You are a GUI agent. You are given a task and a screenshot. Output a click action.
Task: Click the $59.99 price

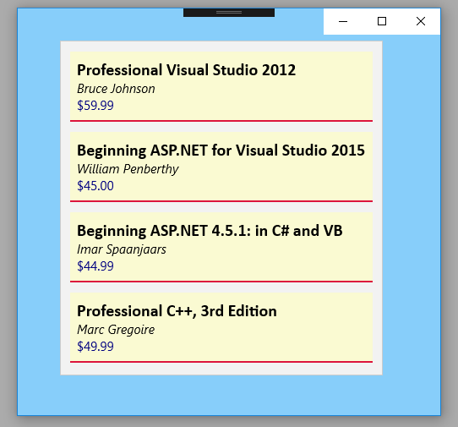(x=95, y=106)
